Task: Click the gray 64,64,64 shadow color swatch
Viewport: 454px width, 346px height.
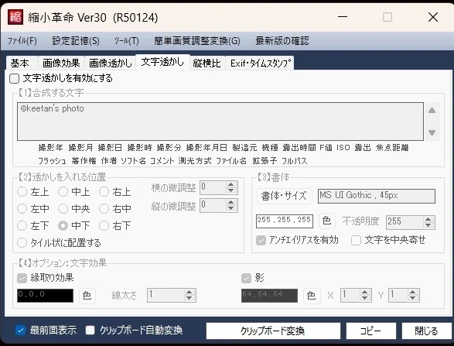Action: click(x=269, y=296)
